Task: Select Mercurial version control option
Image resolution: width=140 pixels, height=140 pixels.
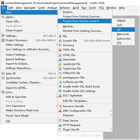Action: click(x=123, y=34)
